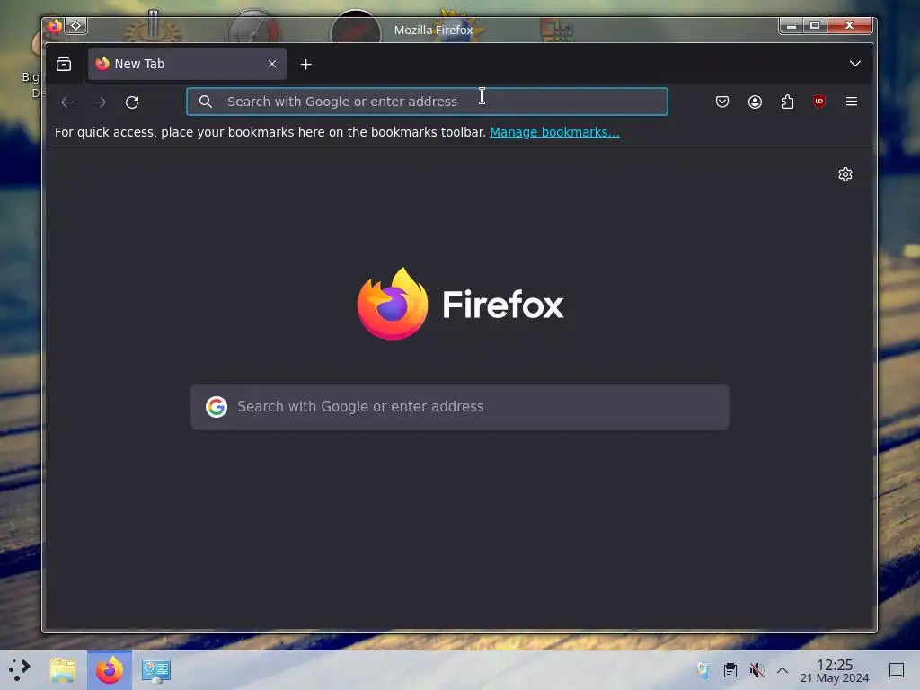
Task: Go forward one page
Action: point(100,102)
